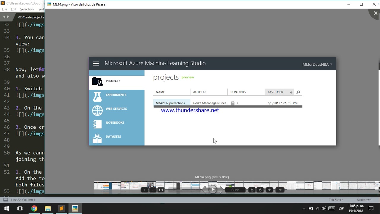Viewport: 380px width, 214px height.
Task: Click the 6/6/2017 12:18:56 PM timestamp
Action: pos(283,103)
